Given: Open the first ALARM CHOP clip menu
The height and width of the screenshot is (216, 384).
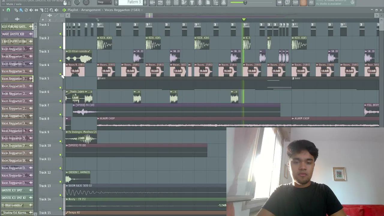Looking at the screenshot, I should tap(98, 118).
